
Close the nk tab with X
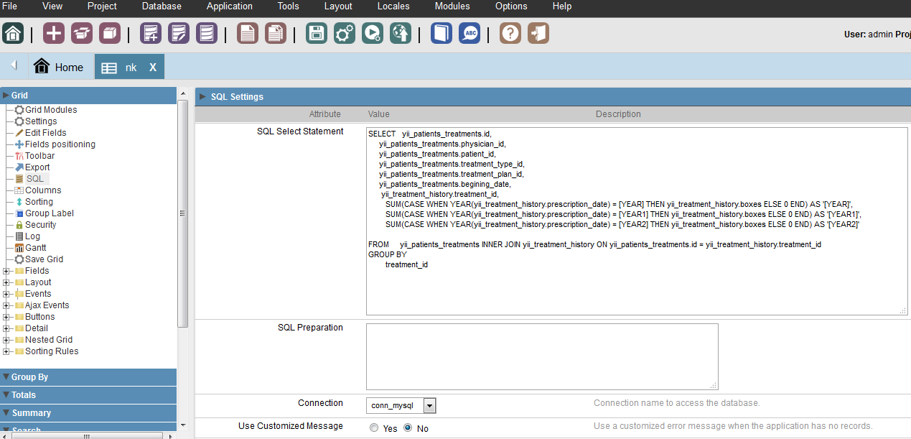point(153,67)
